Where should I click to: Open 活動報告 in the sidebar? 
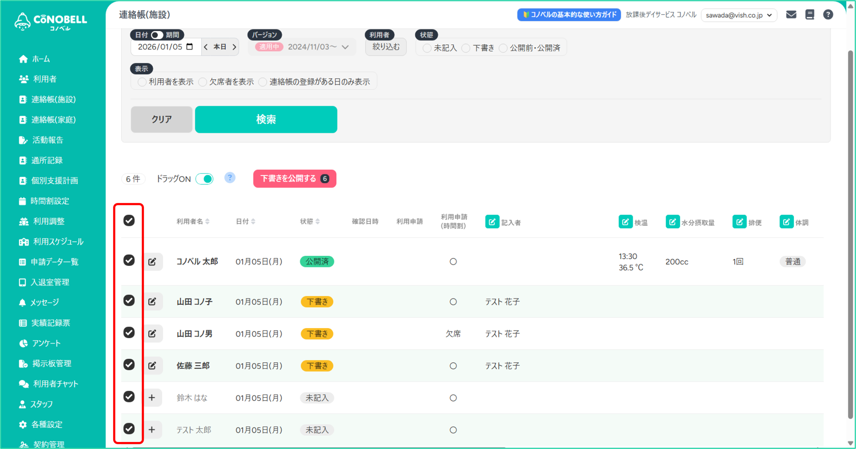coord(47,140)
